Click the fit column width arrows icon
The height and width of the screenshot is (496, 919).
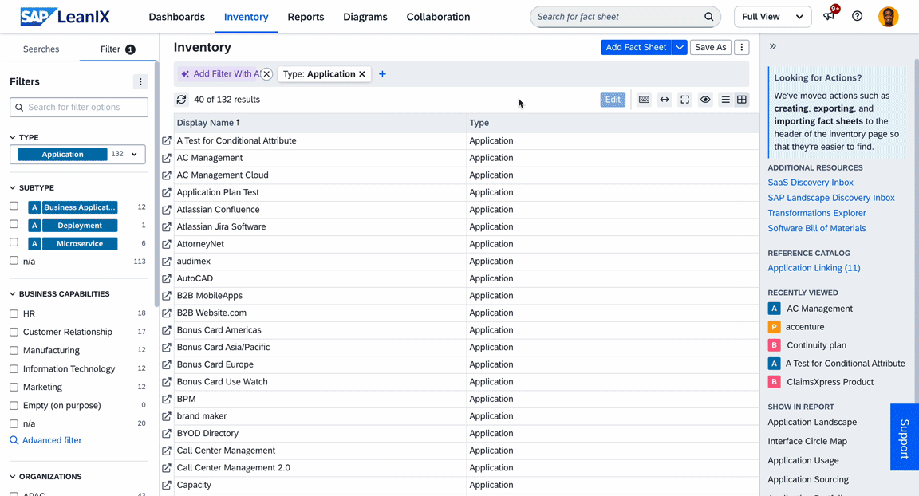coord(664,100)
